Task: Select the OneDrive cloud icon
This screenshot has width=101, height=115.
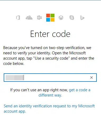Action: (x=29, y=18)
